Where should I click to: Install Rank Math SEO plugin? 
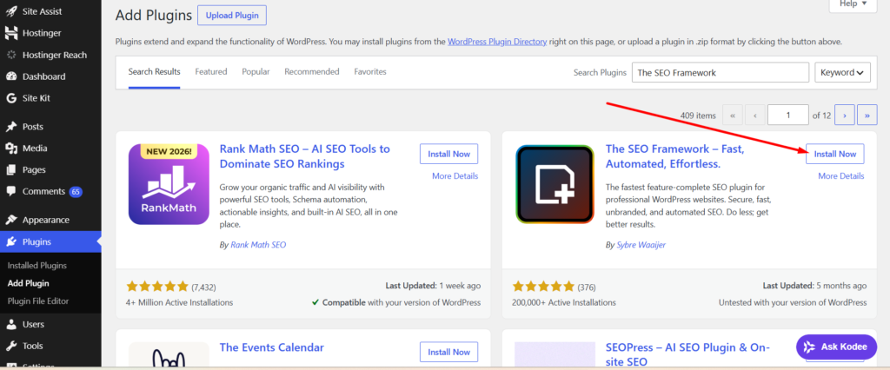[x=449, y=154]
